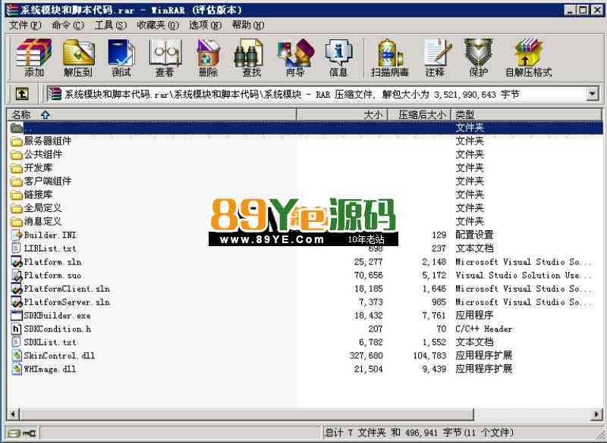The height and width of the screenshot is (443, 607).
Task: Open the 收藏夹(O) menu
Action: point(158,25)
